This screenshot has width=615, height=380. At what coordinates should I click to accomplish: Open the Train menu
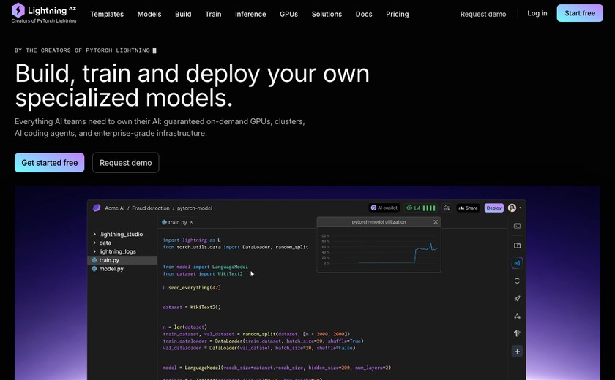213,14
